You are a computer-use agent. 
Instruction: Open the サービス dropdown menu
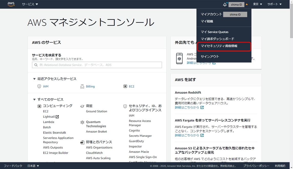point(30,4)
